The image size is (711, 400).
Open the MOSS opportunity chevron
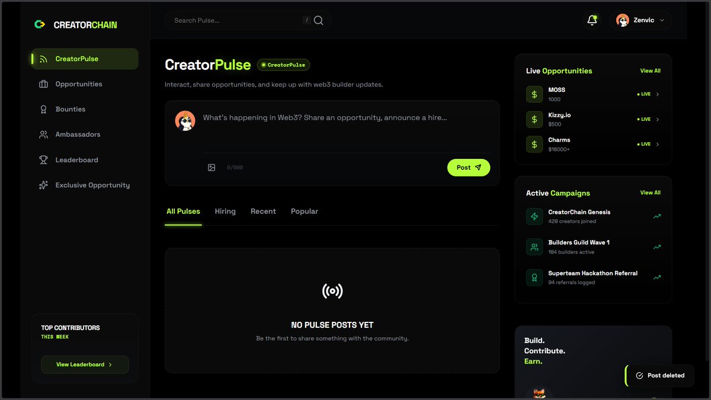pos(658,94)
